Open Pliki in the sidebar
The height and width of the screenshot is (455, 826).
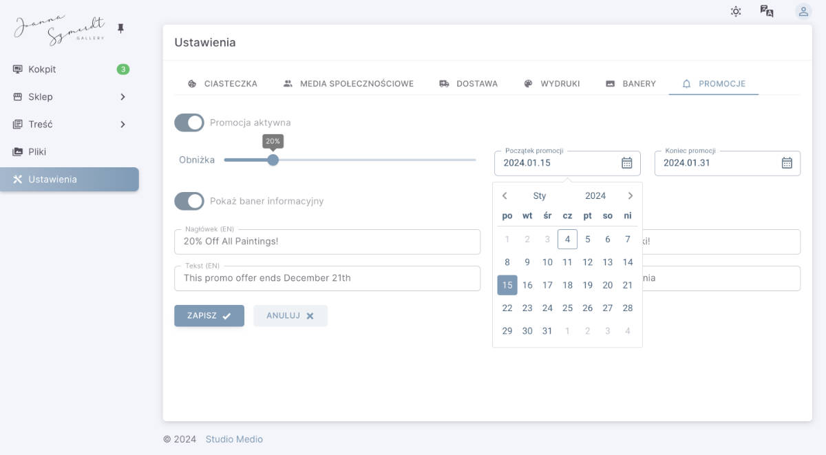tap(70, 151)
